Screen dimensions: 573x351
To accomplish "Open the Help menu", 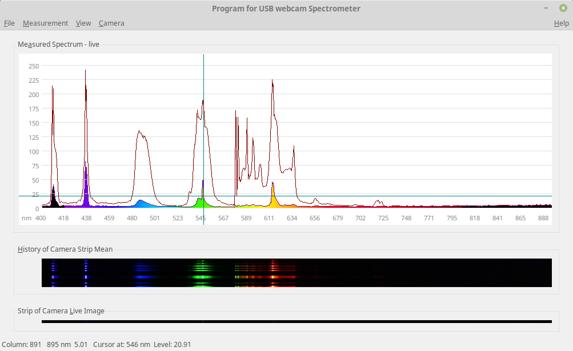I will pyautogui.click(x=562, y=23).
